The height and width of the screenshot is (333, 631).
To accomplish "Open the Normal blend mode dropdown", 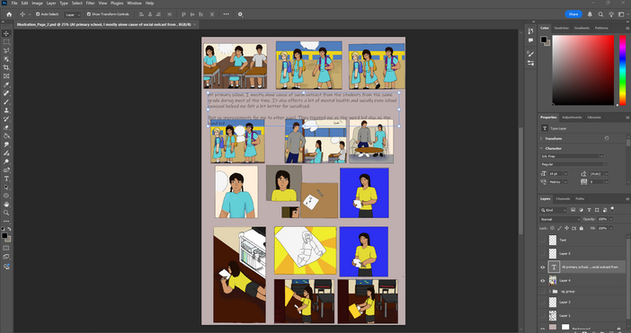I will (x=560, y=219).
